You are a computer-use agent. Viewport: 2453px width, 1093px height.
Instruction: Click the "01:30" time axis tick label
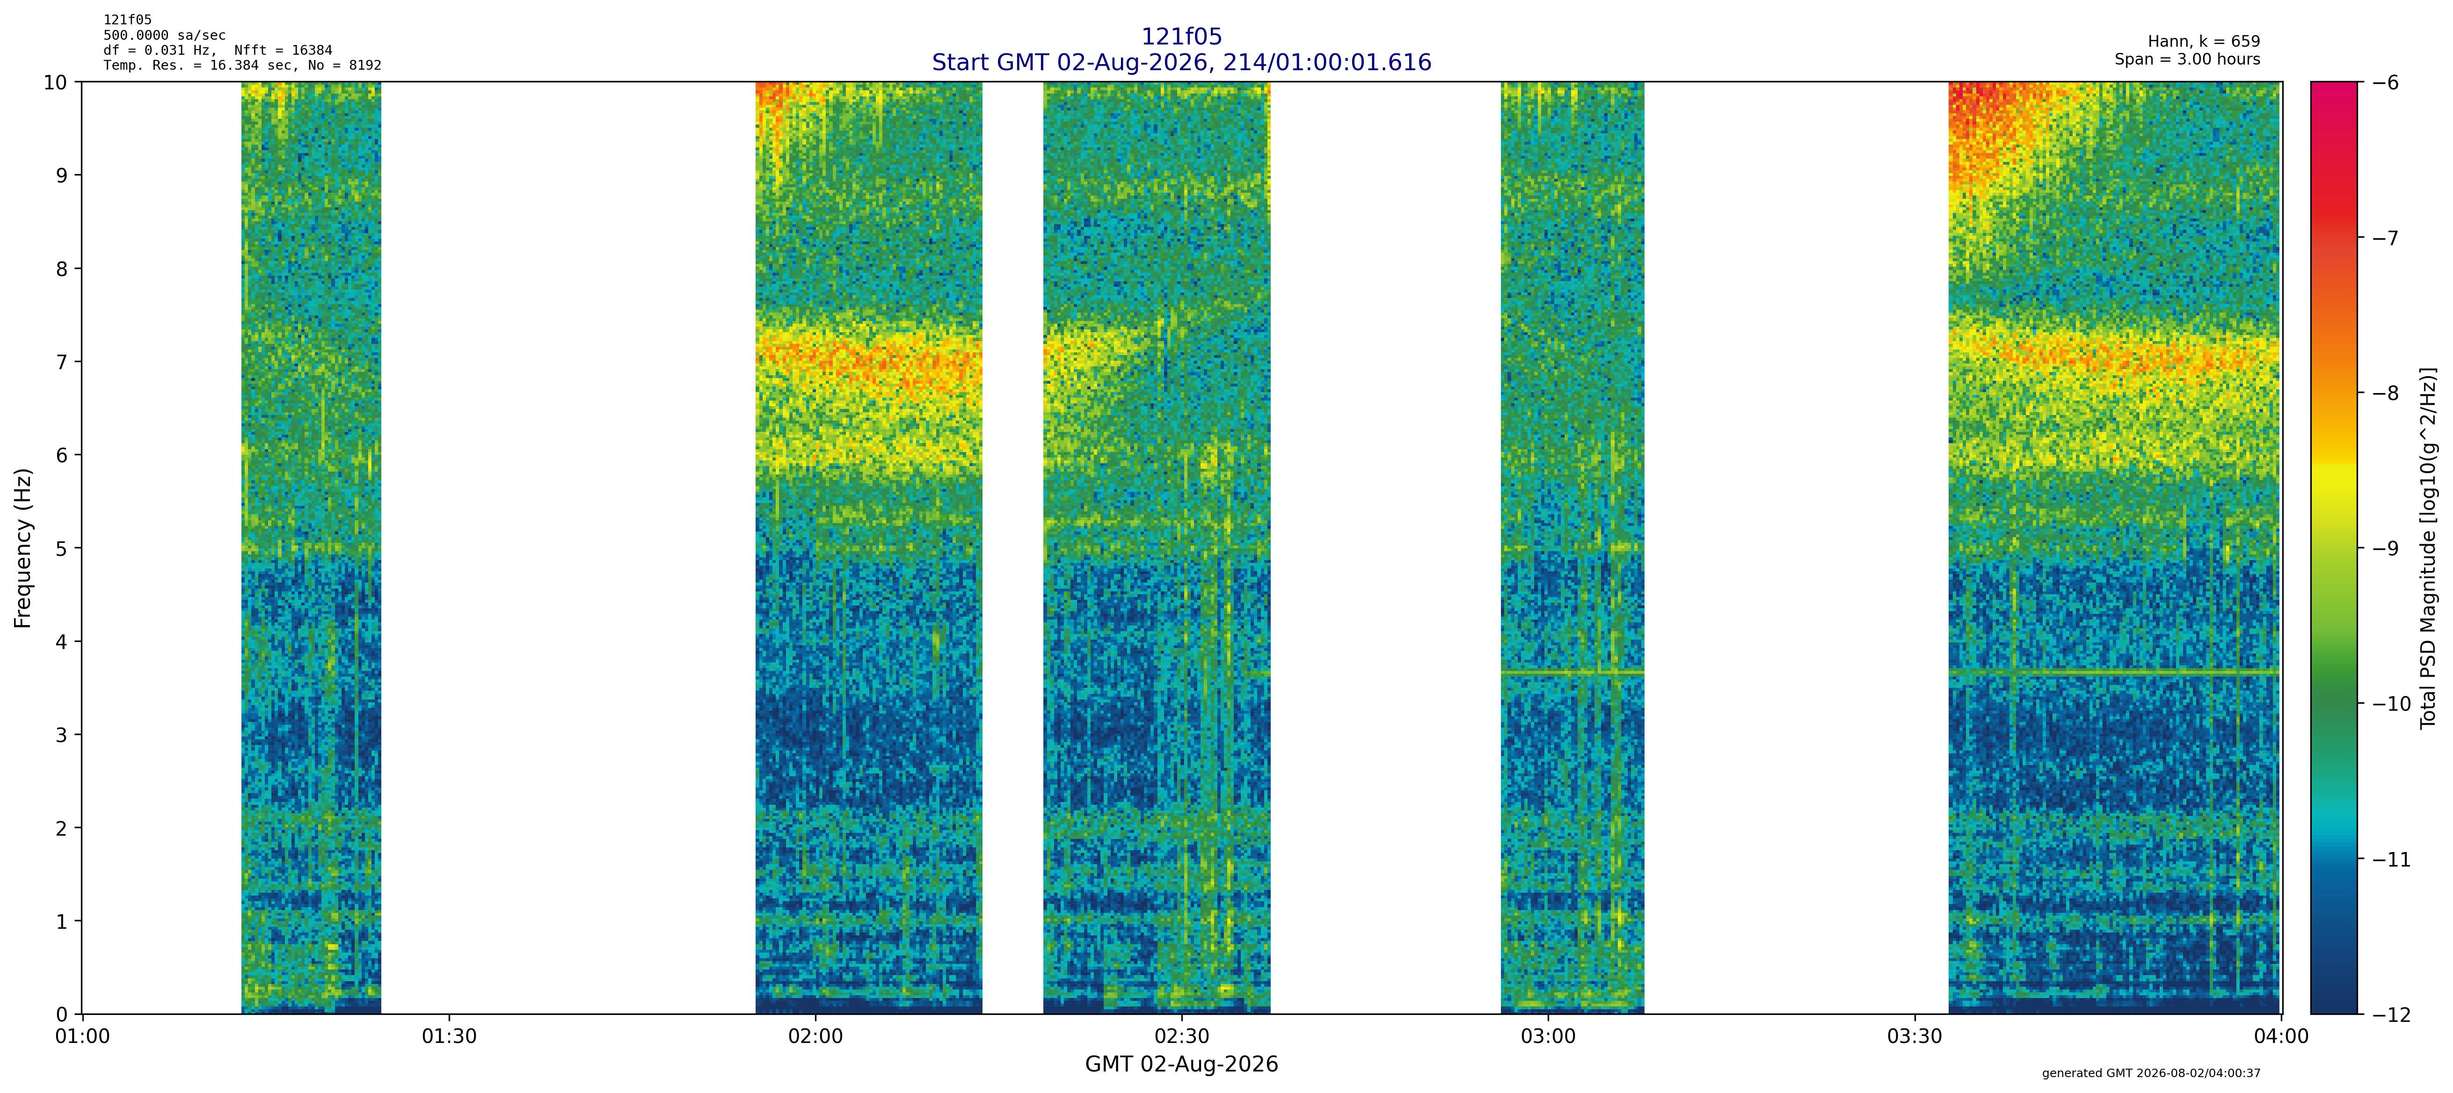tap(450, 1036)
